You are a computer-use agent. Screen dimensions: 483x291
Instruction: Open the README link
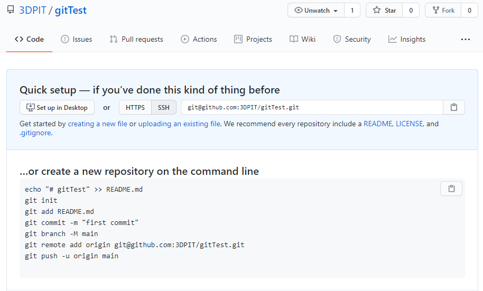pos(378,124)
